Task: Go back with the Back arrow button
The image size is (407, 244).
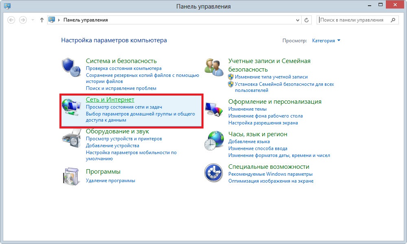Action: point(11,20)
